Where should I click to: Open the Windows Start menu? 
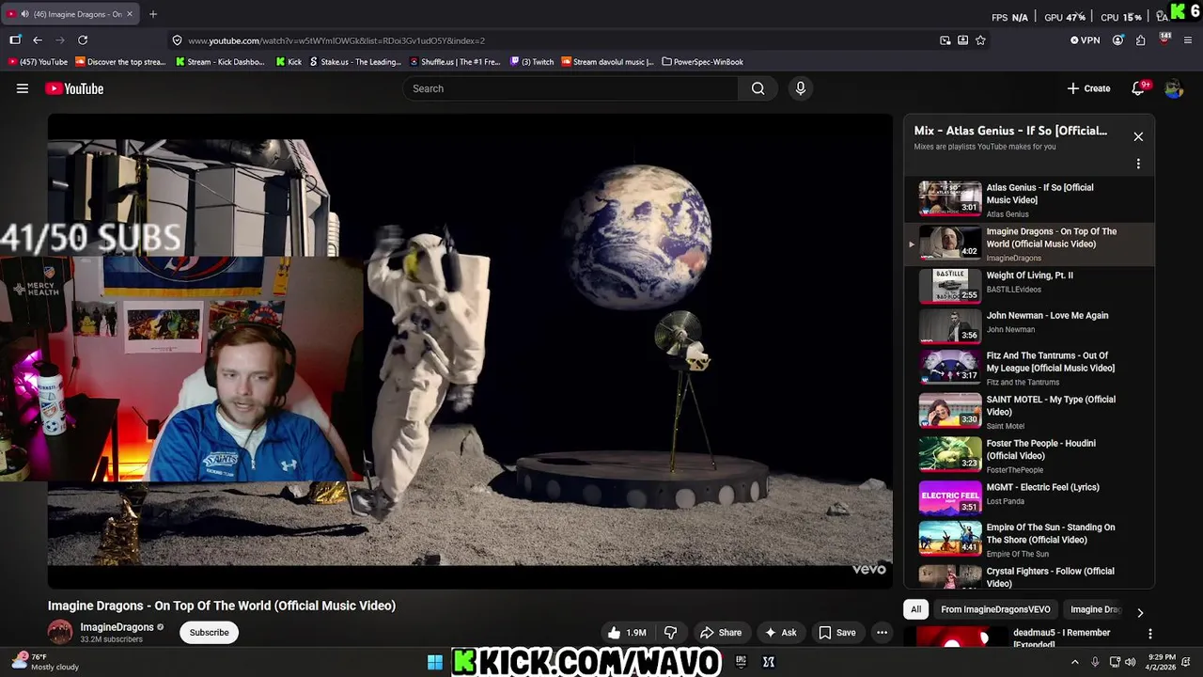[x=435, y=662]
